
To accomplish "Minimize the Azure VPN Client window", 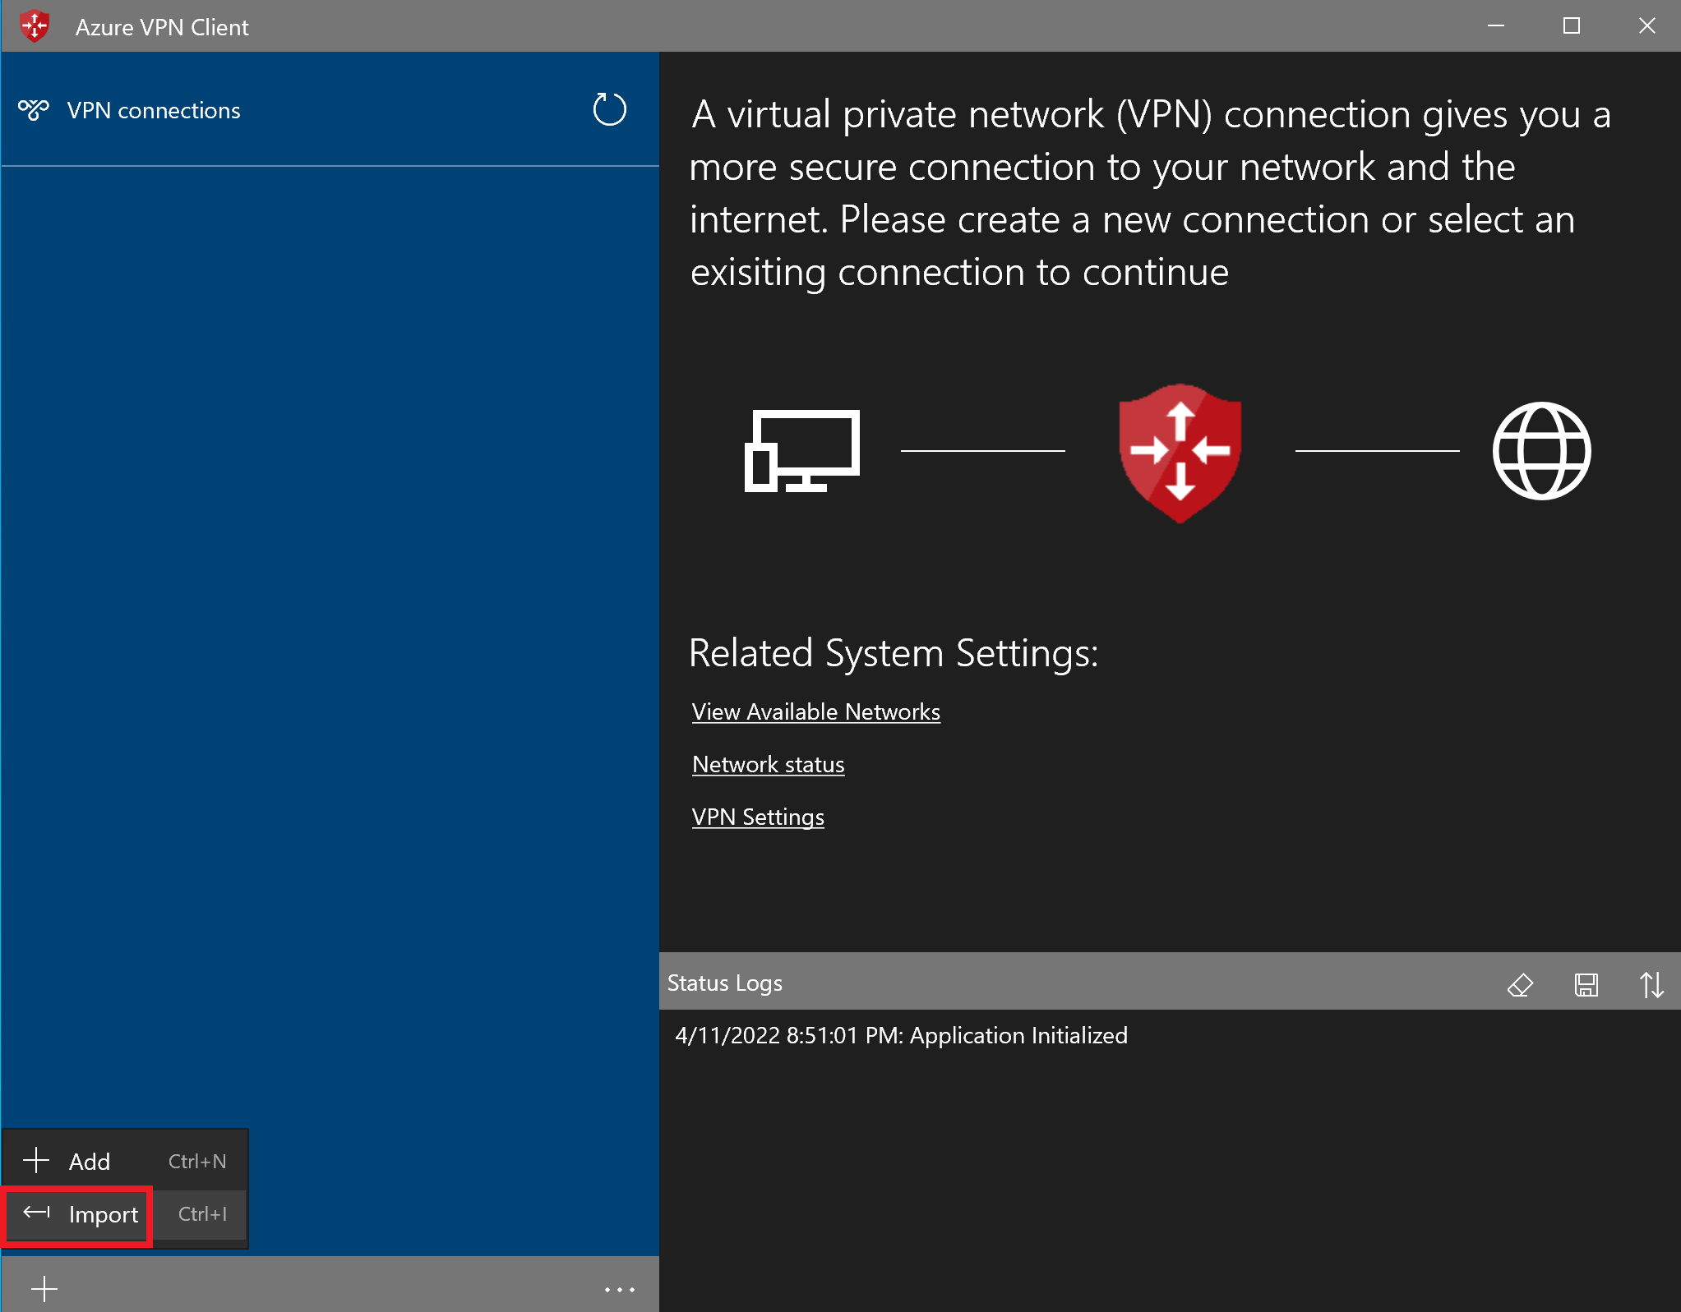I will [1495, 26].
